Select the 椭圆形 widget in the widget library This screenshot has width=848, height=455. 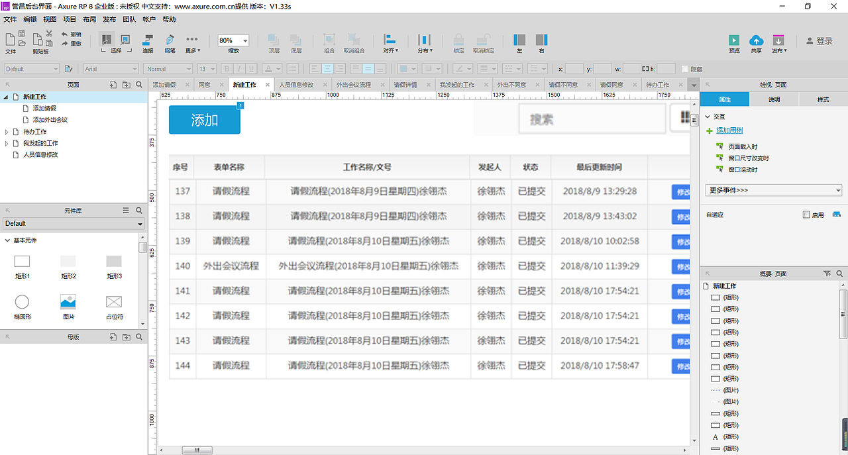pos(22,301)
